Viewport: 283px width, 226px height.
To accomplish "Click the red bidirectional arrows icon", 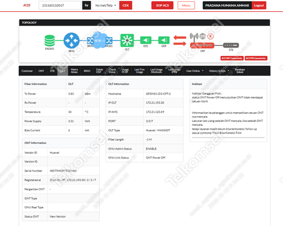I will pos(180,40).
